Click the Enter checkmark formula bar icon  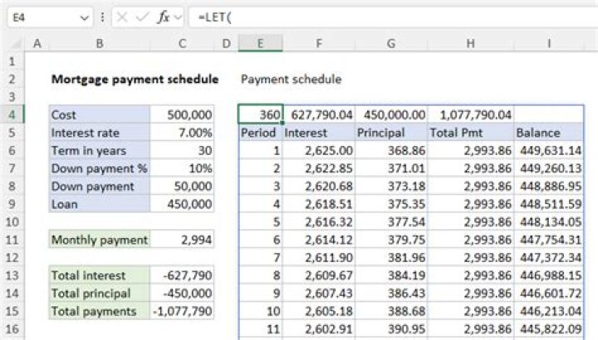(x=142, y=17)
